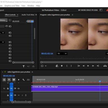Enable voice-over record on A1
Screen dimensions: 108x108
point(26,95)
